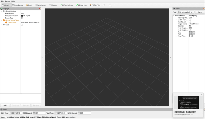205x119 pixels.
Task: Click the Distance value 10
Action: point(190,26)
